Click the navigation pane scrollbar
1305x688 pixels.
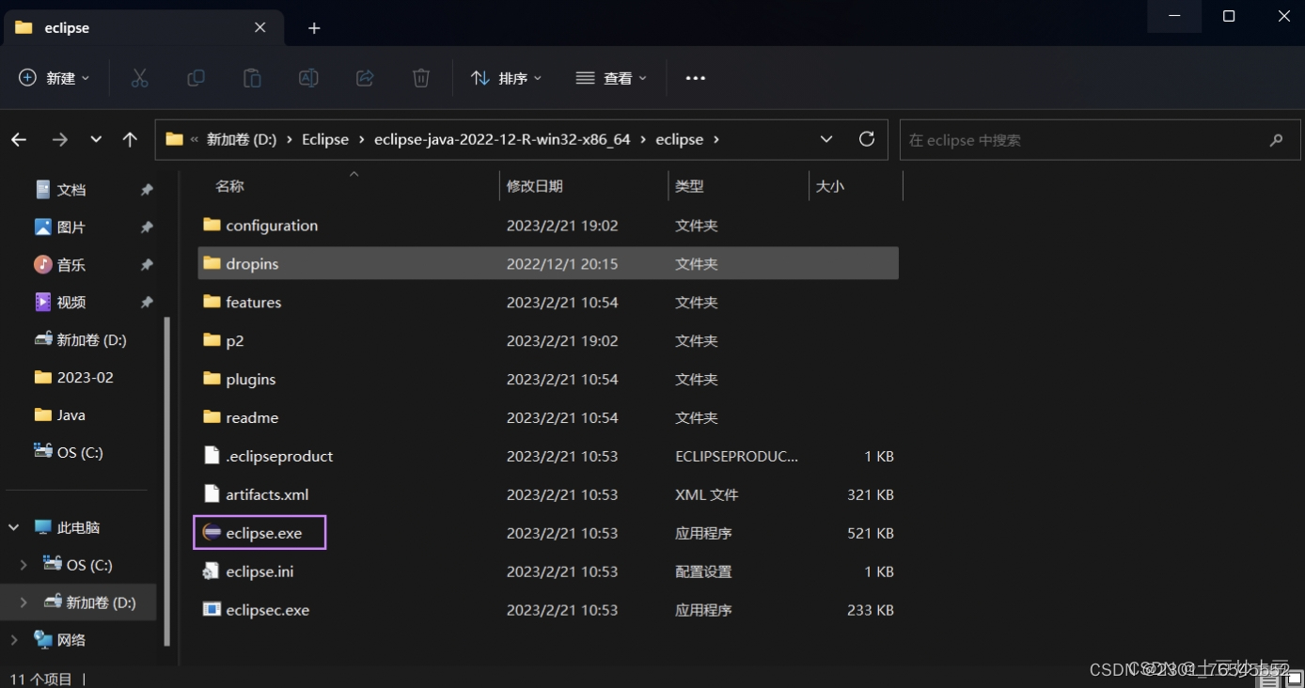[x=167, y=479]
